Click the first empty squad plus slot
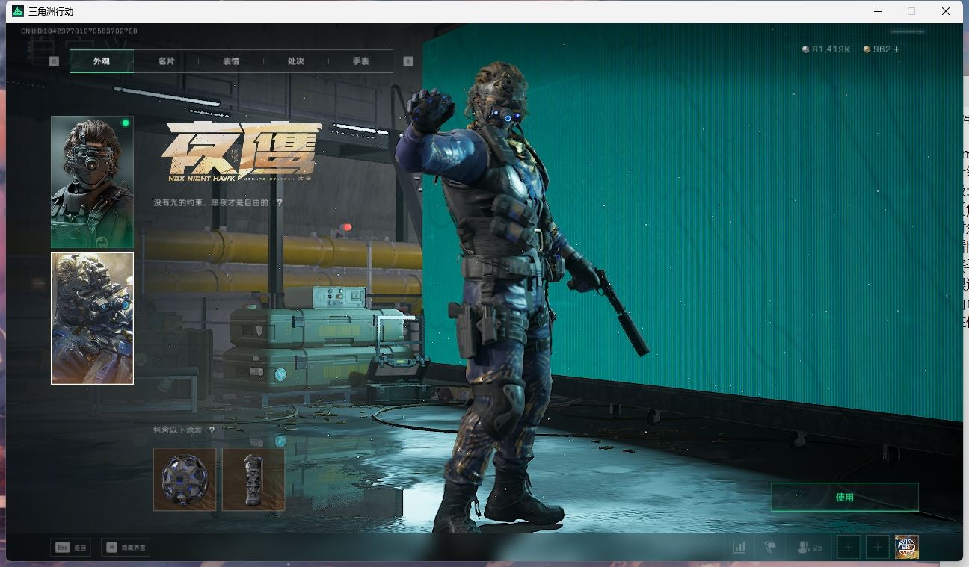The image size is (969, 567). (849, 548)
